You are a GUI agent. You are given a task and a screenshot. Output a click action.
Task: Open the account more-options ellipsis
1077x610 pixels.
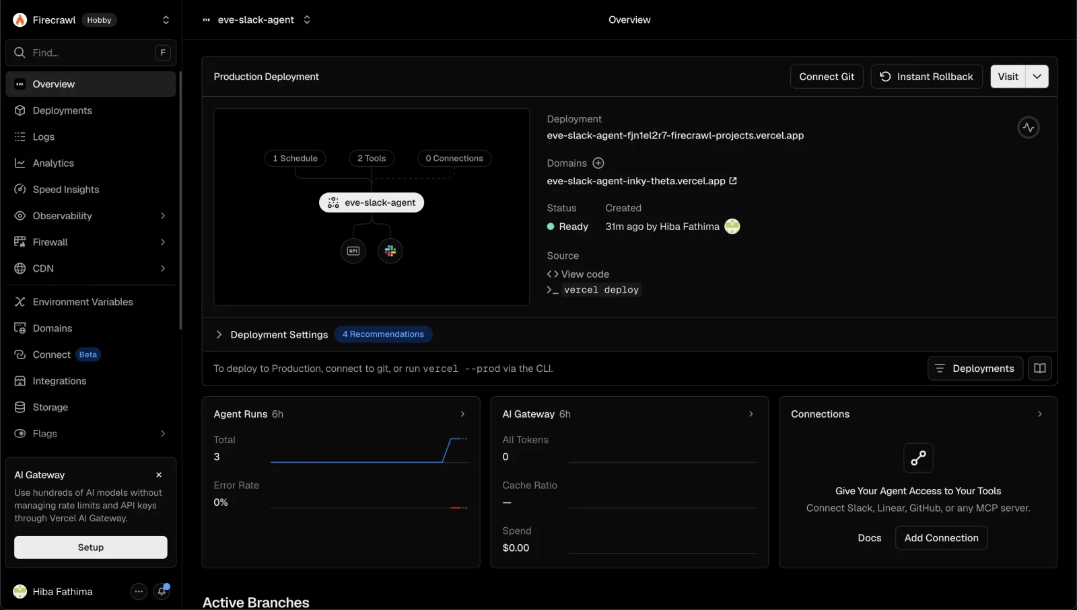click(139, 591)
